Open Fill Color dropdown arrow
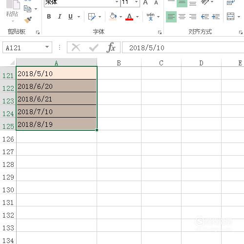244x244 pixels. 121,17
